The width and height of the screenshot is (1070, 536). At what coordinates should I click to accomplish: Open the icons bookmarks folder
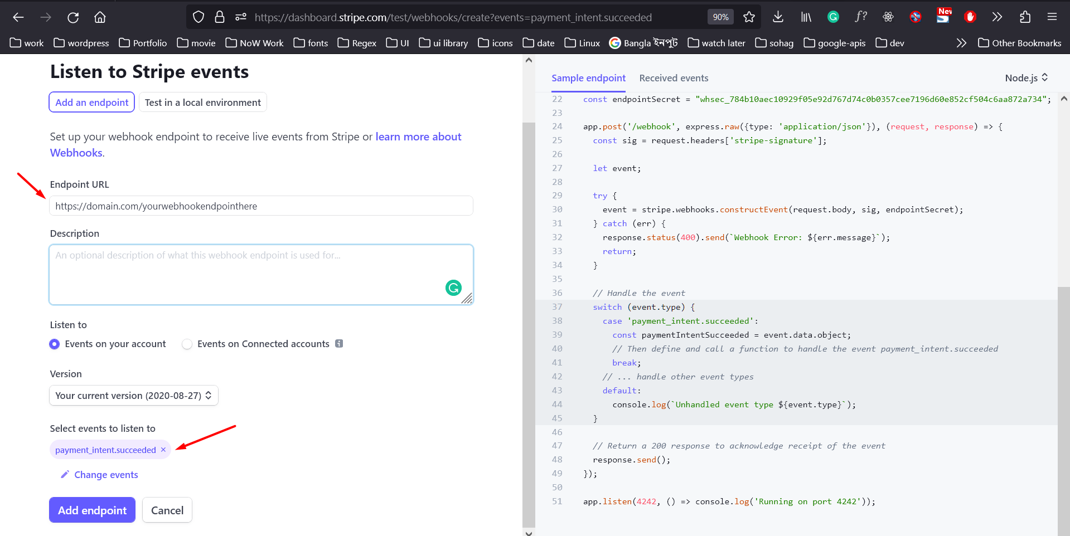pos(495,43)
